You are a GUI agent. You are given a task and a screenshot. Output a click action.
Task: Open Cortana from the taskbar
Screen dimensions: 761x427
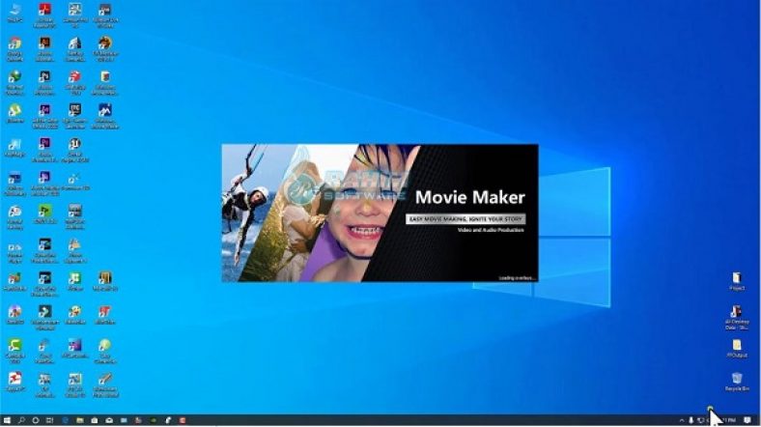tap(36, 420)
